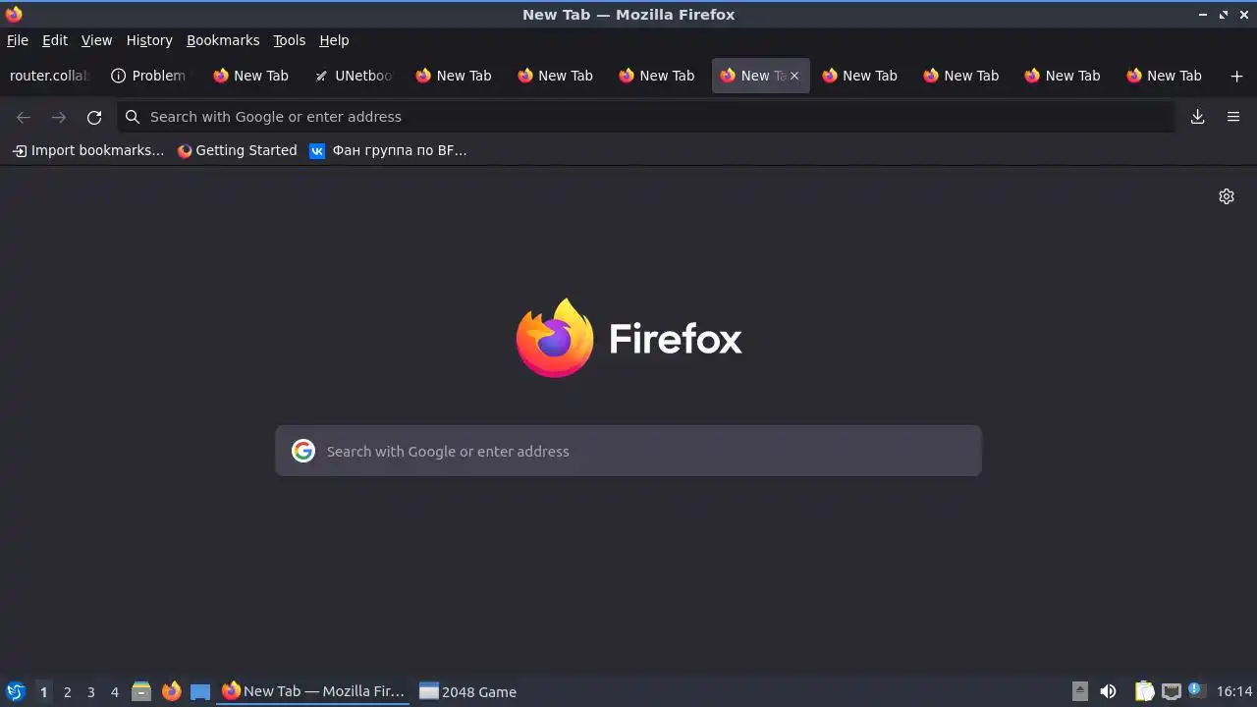Viewport: 1257px width, 707px height.
Task: Open the volume control in the system tray
Action: tap(1109, 691)
